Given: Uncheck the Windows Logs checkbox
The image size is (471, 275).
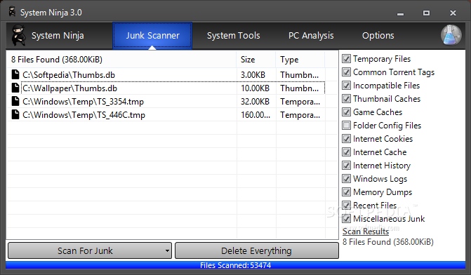Looking at the screenshot, I should 346,179.
